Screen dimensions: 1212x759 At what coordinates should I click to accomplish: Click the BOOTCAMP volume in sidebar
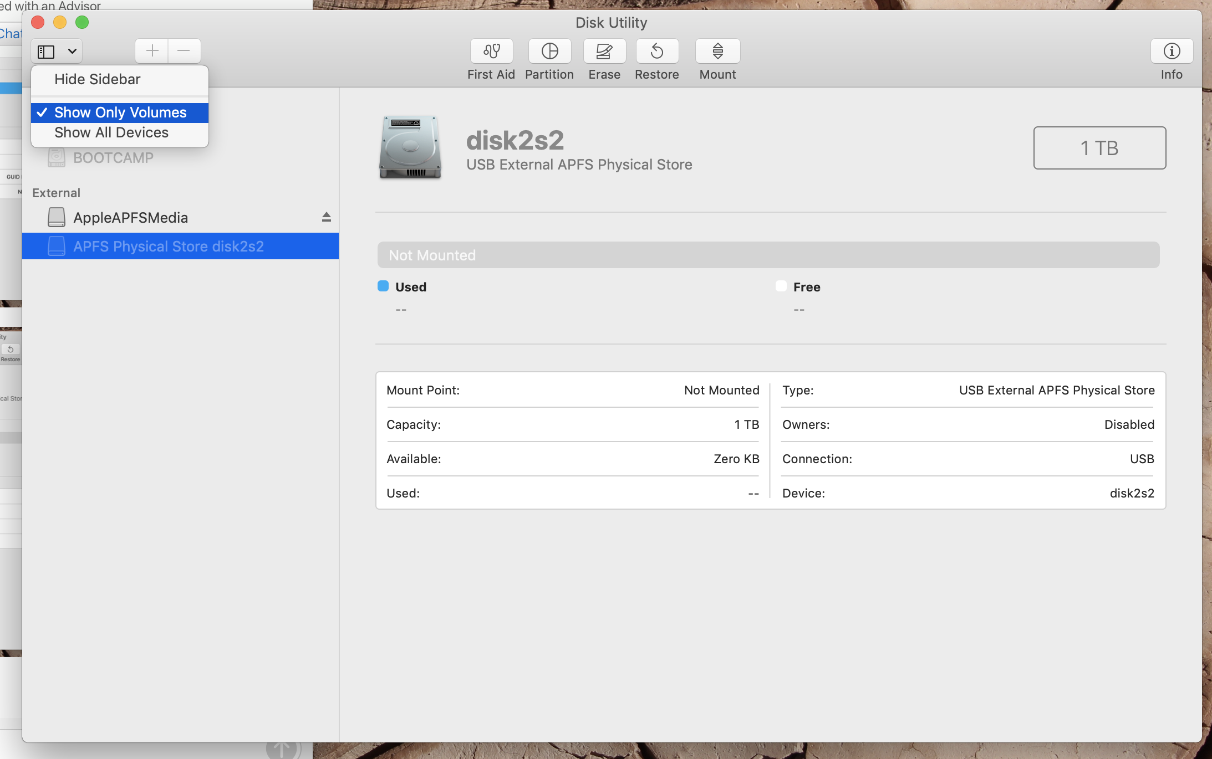[113, 158]
